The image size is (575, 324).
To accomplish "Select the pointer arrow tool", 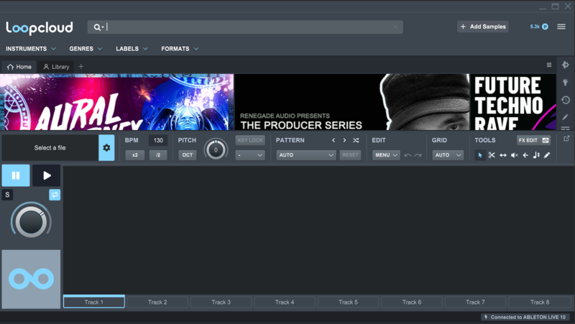I will click(480, 155).
